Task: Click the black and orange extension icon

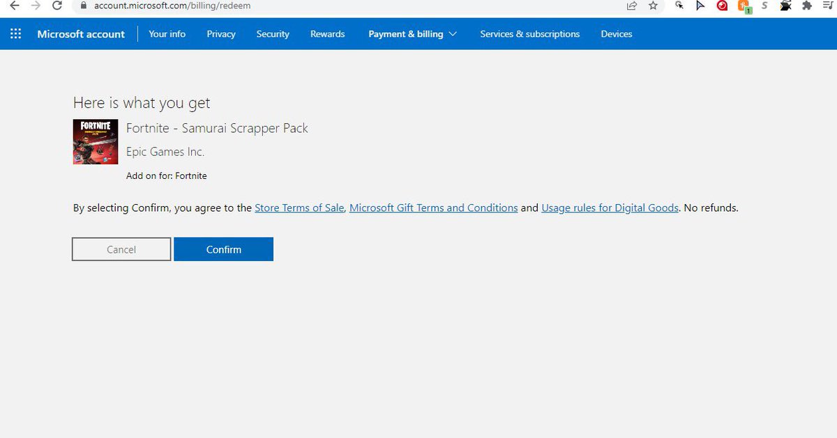Action: point(786,6)
